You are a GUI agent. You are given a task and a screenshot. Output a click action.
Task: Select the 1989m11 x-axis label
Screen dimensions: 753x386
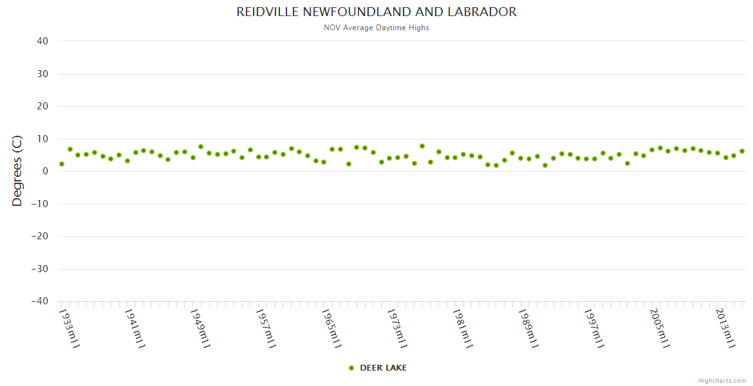click(x=529, y=329)
